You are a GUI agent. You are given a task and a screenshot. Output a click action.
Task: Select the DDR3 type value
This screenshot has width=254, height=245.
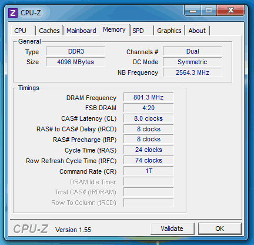pos(75,51)
